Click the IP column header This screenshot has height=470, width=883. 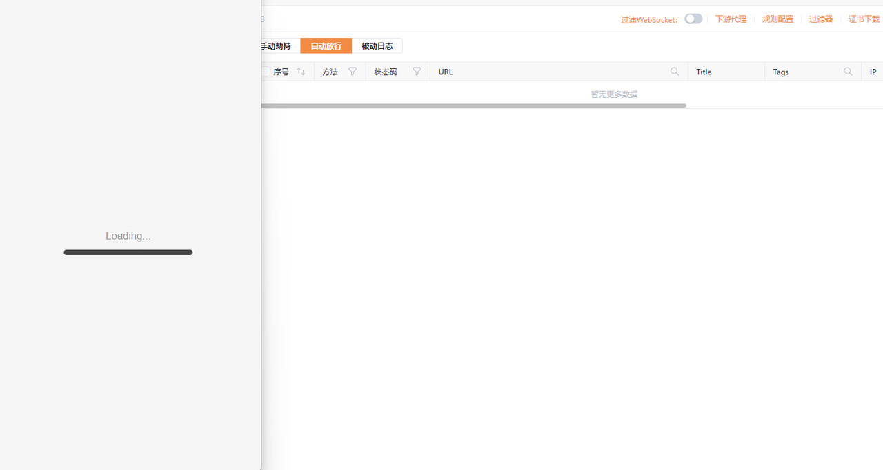coord(872,72)
